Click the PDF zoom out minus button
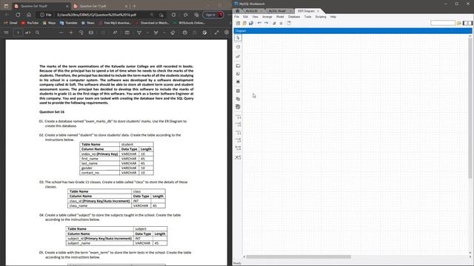The image size is (474, 266). [x=61, y=33]
